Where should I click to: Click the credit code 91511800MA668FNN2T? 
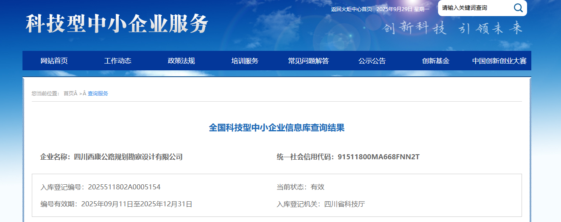[x=378, y=157]
